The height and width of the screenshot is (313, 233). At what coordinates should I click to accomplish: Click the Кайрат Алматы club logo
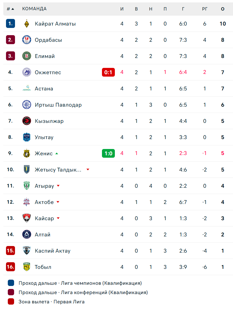tap(27, 24)
